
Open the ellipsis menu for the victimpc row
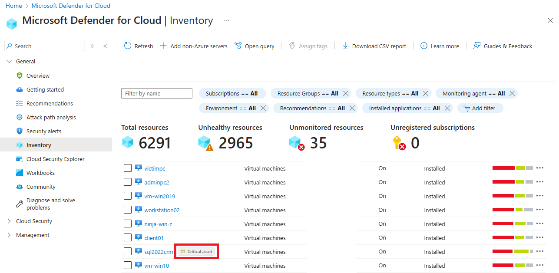coord(540,168)
